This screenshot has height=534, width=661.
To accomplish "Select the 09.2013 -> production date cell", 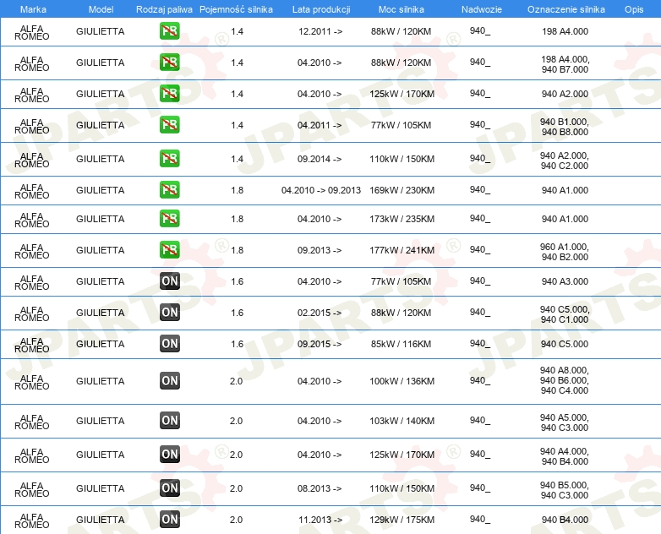I will tap(320, 250).
